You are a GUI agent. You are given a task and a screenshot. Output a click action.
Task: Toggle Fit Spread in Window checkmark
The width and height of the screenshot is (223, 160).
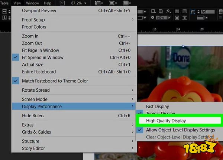16,57
